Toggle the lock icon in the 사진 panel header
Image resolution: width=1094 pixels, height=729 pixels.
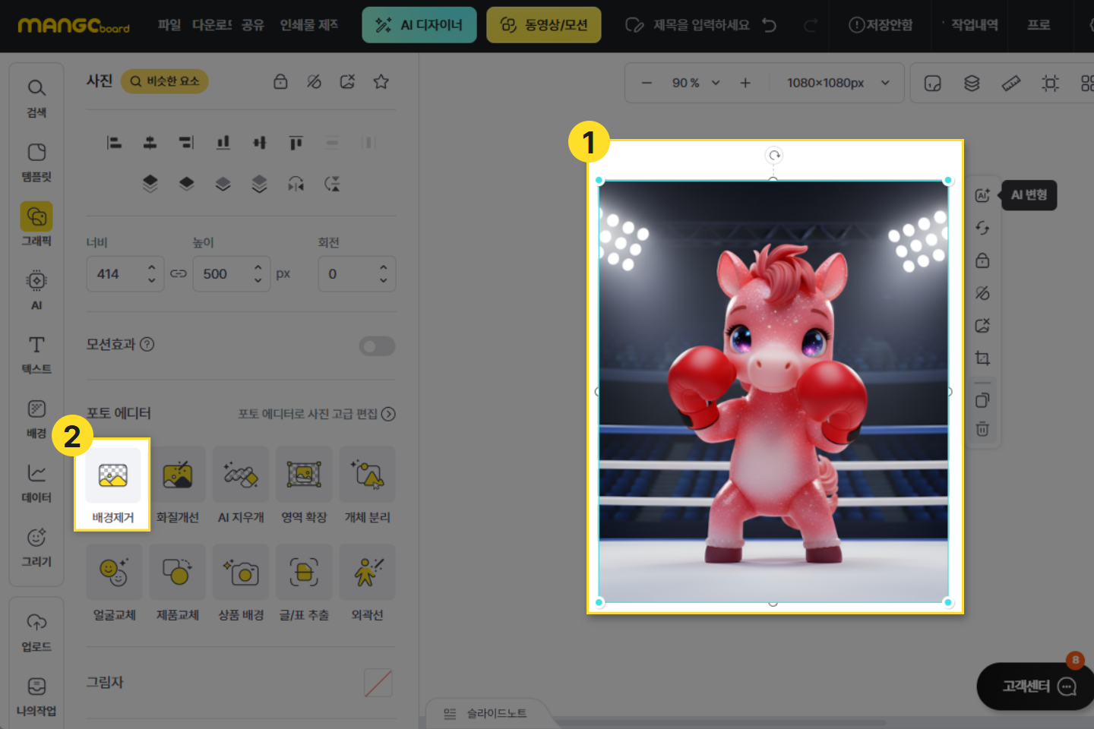280,81
